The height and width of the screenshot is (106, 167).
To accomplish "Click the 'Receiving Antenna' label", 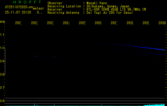I will [63, 13].
